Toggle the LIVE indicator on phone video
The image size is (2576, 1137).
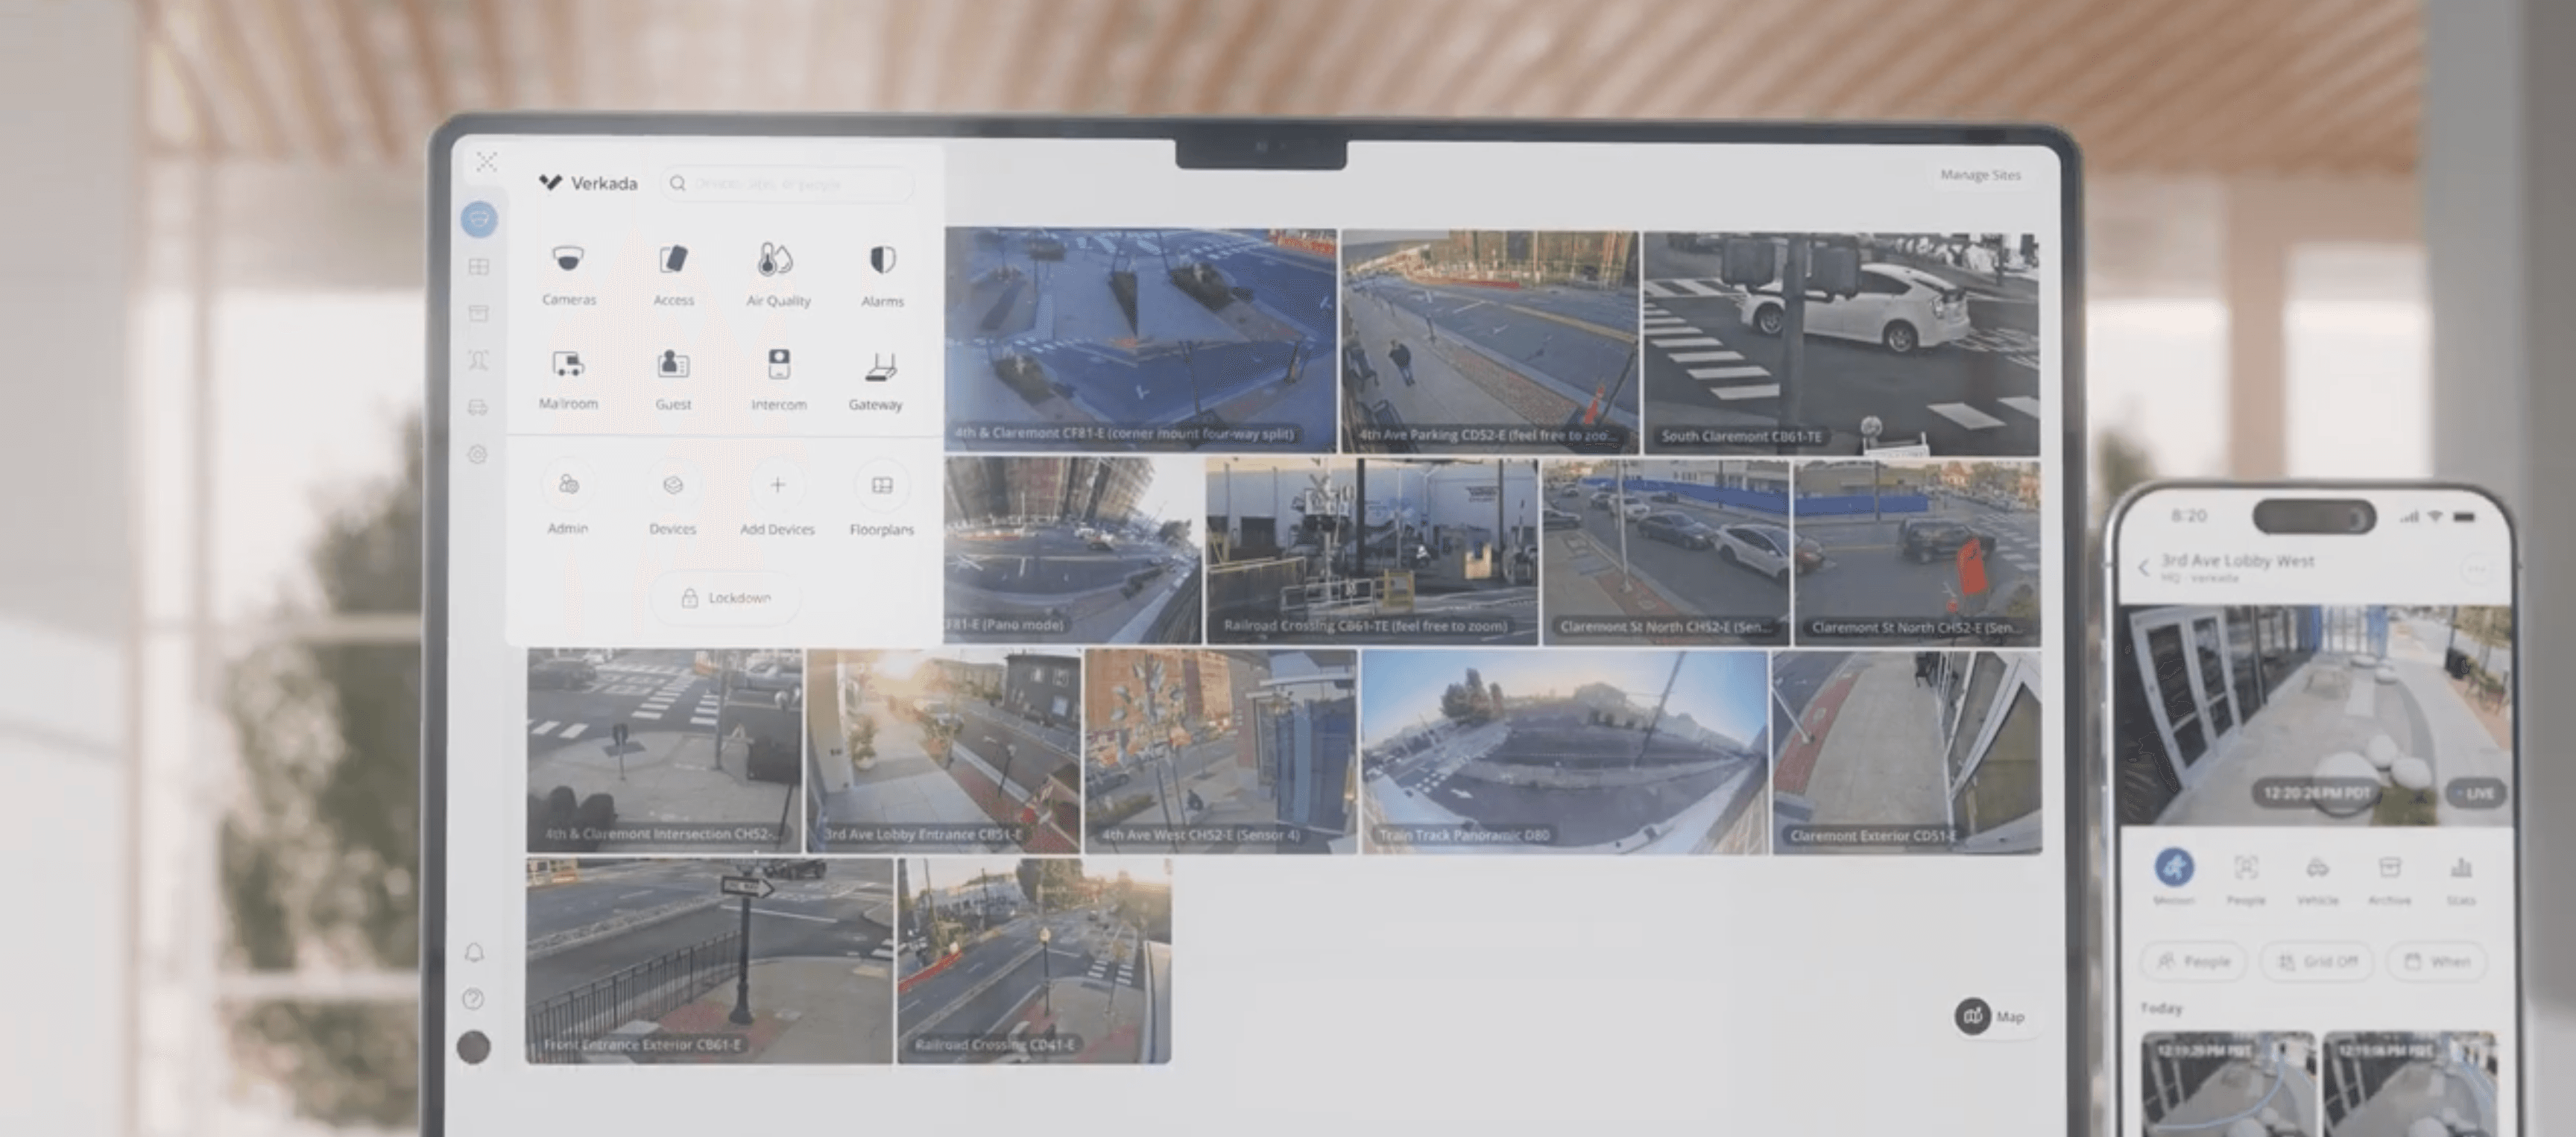click(2476, 794)
